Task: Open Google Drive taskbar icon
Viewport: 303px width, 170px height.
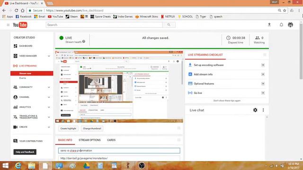Action: point(87,166)
